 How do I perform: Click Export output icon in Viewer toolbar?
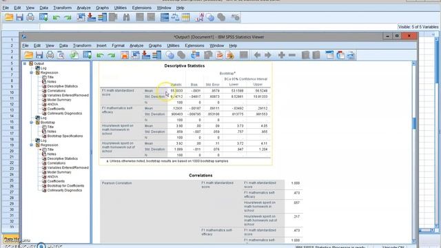coord(74,55)
